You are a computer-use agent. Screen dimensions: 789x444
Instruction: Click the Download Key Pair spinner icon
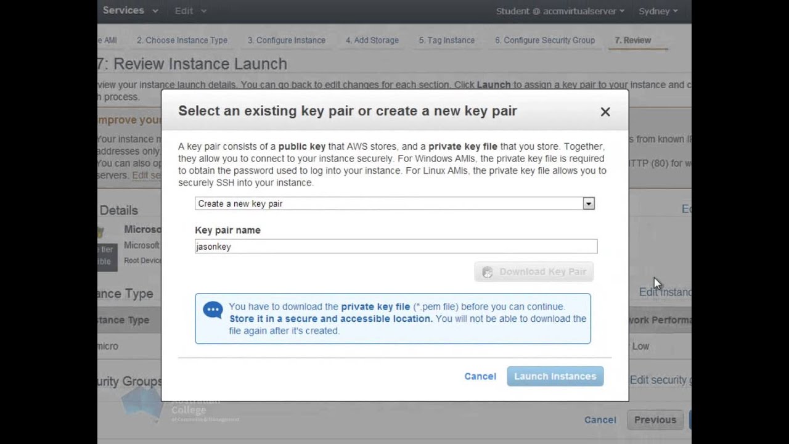(488, 272)
